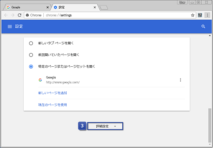Click 現在のページを使用 link

coord(52,105)
